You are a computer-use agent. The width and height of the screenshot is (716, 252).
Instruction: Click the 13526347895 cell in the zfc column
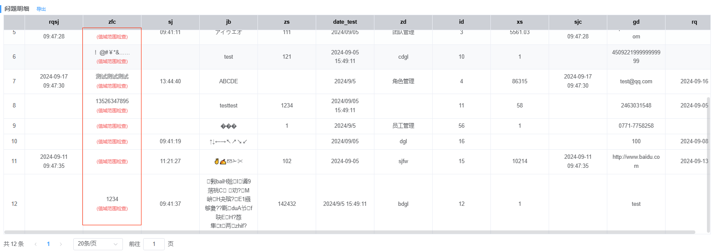tap(112, 101)
